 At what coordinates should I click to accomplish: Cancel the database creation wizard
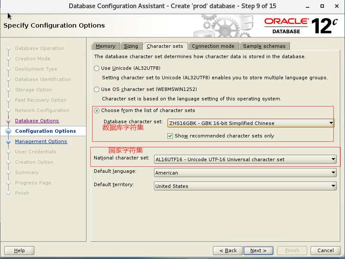325,251
